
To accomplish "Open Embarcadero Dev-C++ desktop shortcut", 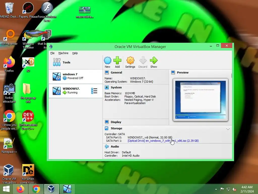I will tap(28, 120).
